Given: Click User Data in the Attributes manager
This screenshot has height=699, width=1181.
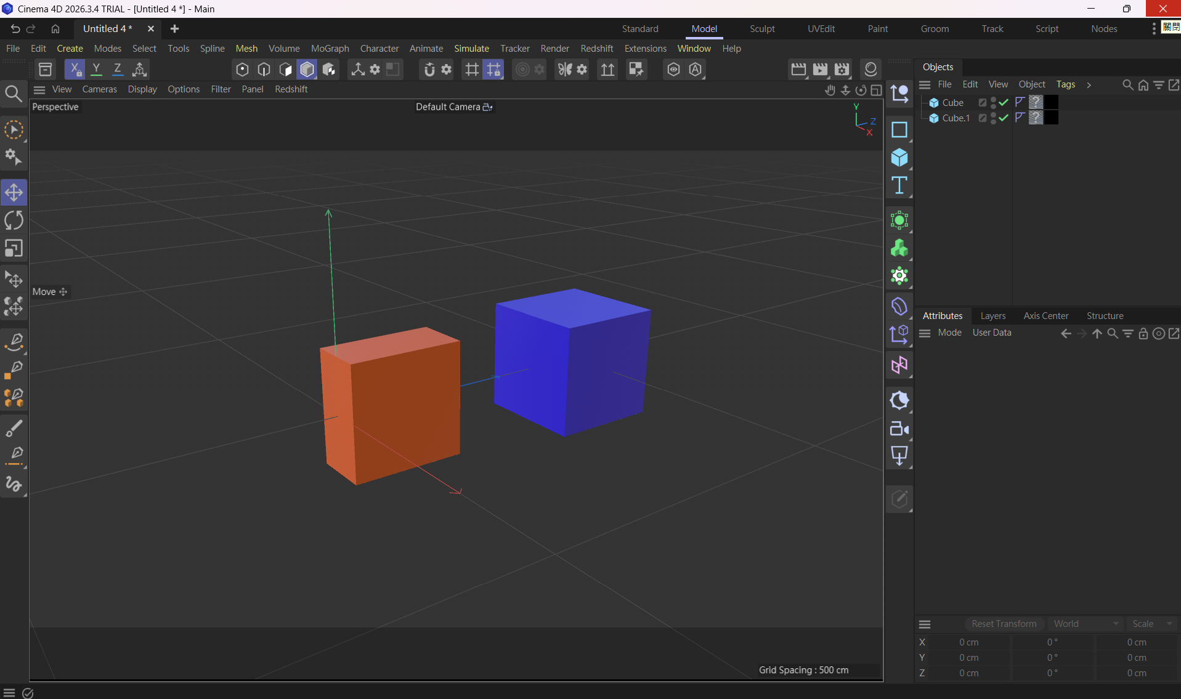Looking at the screenshot, I should point(991,333).
